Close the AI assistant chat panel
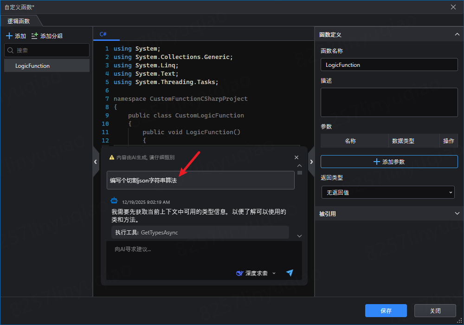This screenshot has width=464, height=325. coord(296,157)
